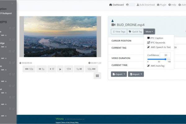
Task: Open the Dashboard
Action: (117, 5)
